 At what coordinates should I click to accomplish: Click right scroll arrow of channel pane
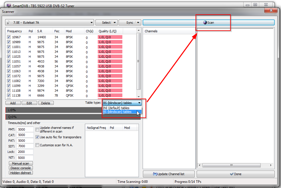coord(271,165)
